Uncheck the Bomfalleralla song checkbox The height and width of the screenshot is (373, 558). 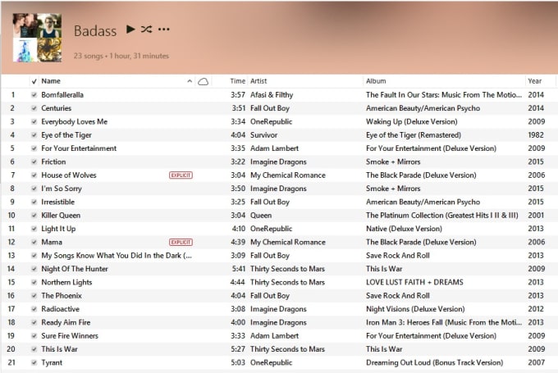[34, 95]
